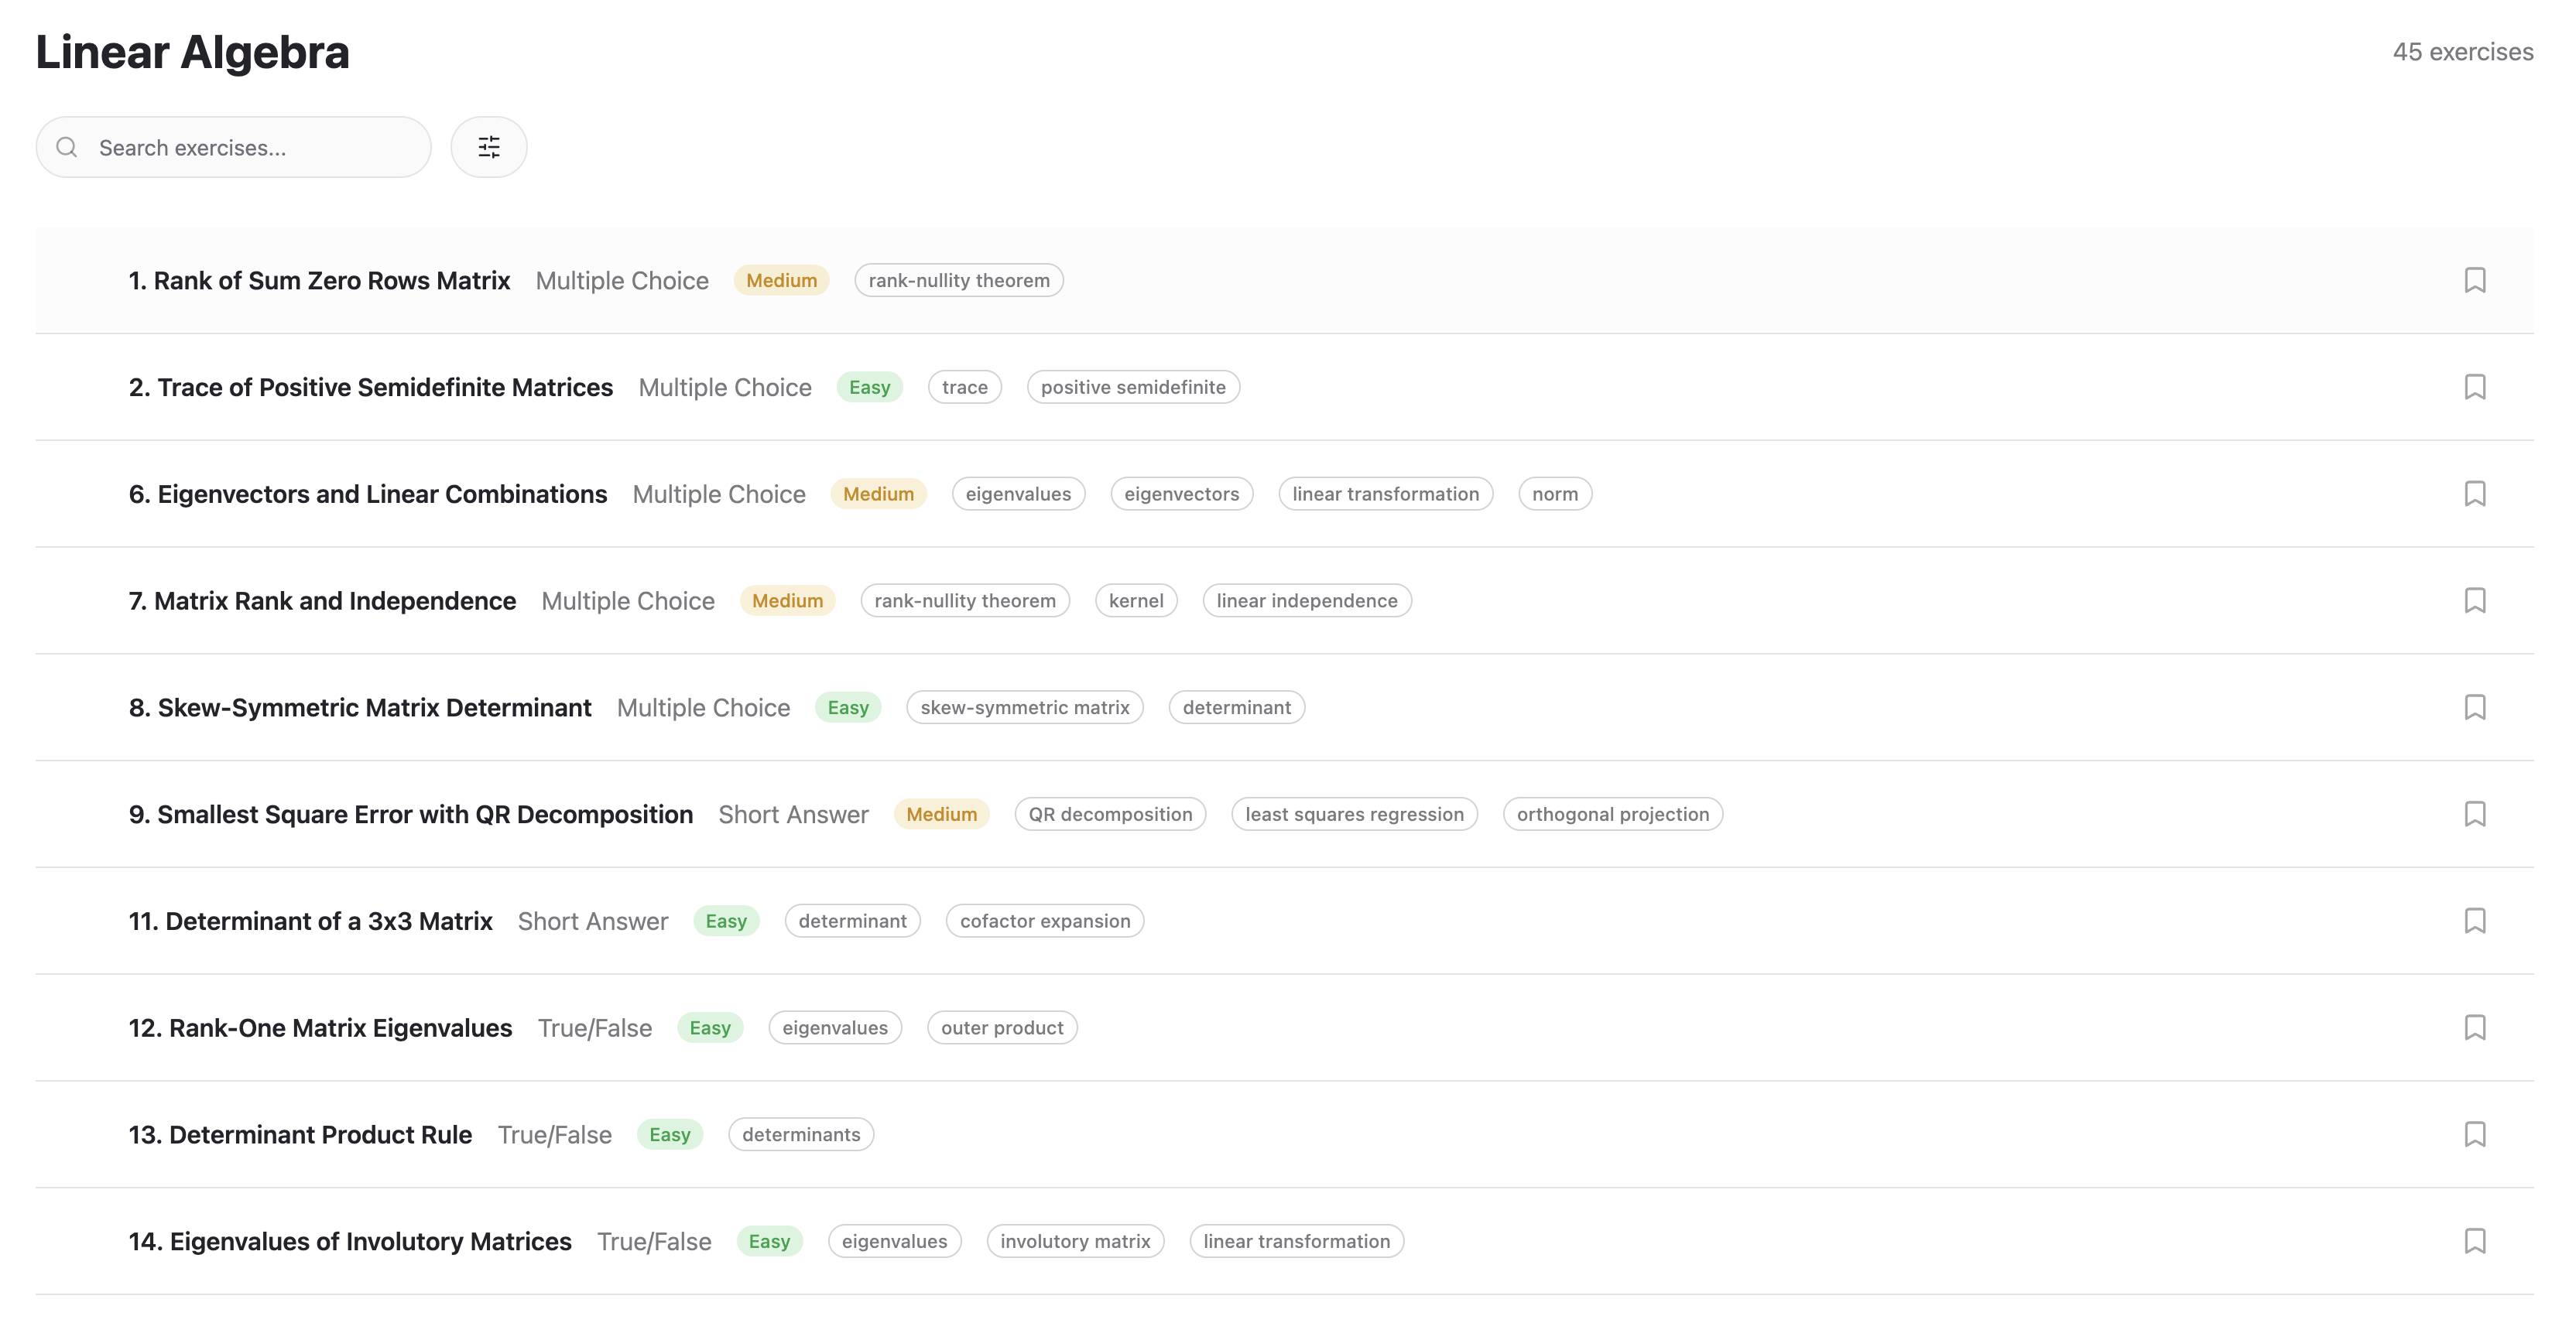The height and width of the screenshot is (1323, 2576).
Task: Bookmark Determinant of a 3x3 Matrix
Action: tap(2475, 921)
